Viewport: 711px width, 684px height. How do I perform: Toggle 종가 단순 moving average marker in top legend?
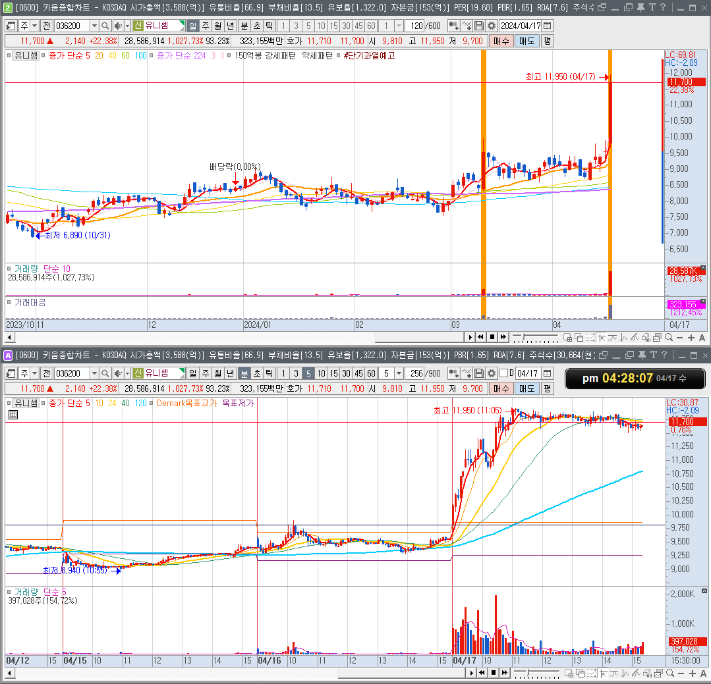[x=43, y=55]
